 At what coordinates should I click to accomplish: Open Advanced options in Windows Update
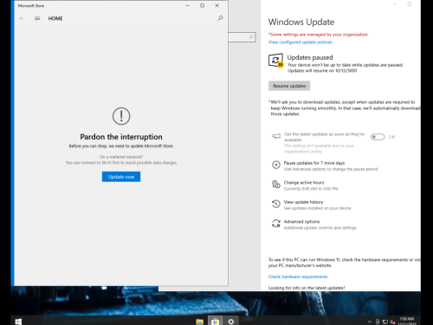tap(301, 222)
